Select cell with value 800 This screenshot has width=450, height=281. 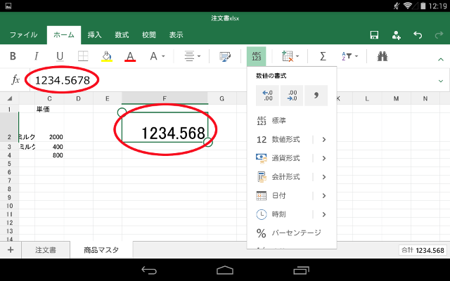[x=49, y=155]
